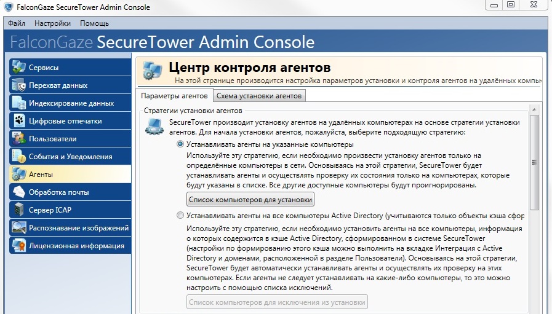
Task: Select Устанавливать агенты на все компьютеры Active Directory
Action: (180, 215)
